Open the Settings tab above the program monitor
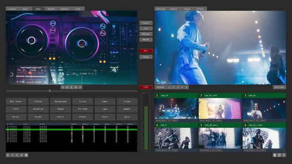292x164 pixels. tap(161, 9)
